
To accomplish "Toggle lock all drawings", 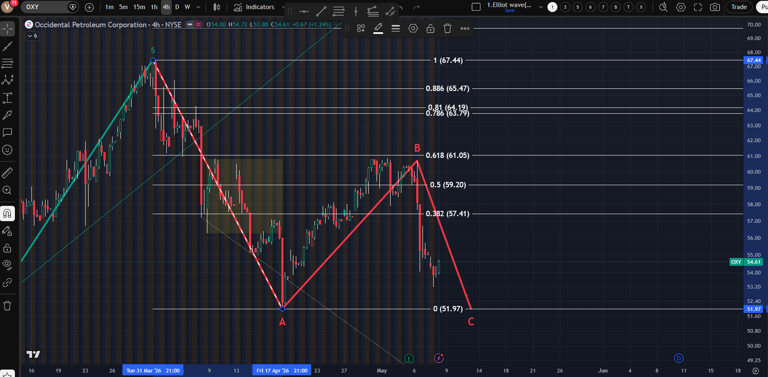I will (x=7, y=248).
